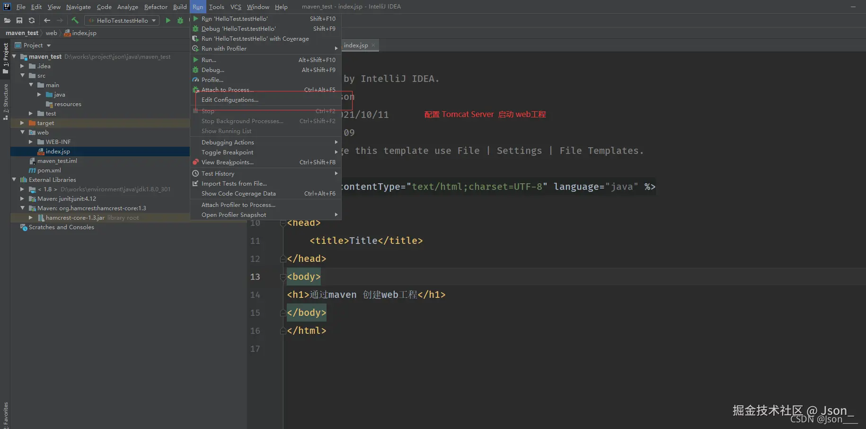Click the View Breakpoints red dot icon
This screenshot has width=866, height=429.
tap(195, 162)
